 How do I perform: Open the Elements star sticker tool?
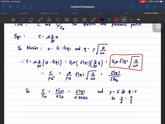pos(67,20)
